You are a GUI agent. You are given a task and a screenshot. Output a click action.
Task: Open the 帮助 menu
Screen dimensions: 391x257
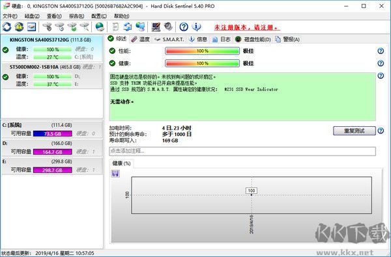[x=121, y=16]
